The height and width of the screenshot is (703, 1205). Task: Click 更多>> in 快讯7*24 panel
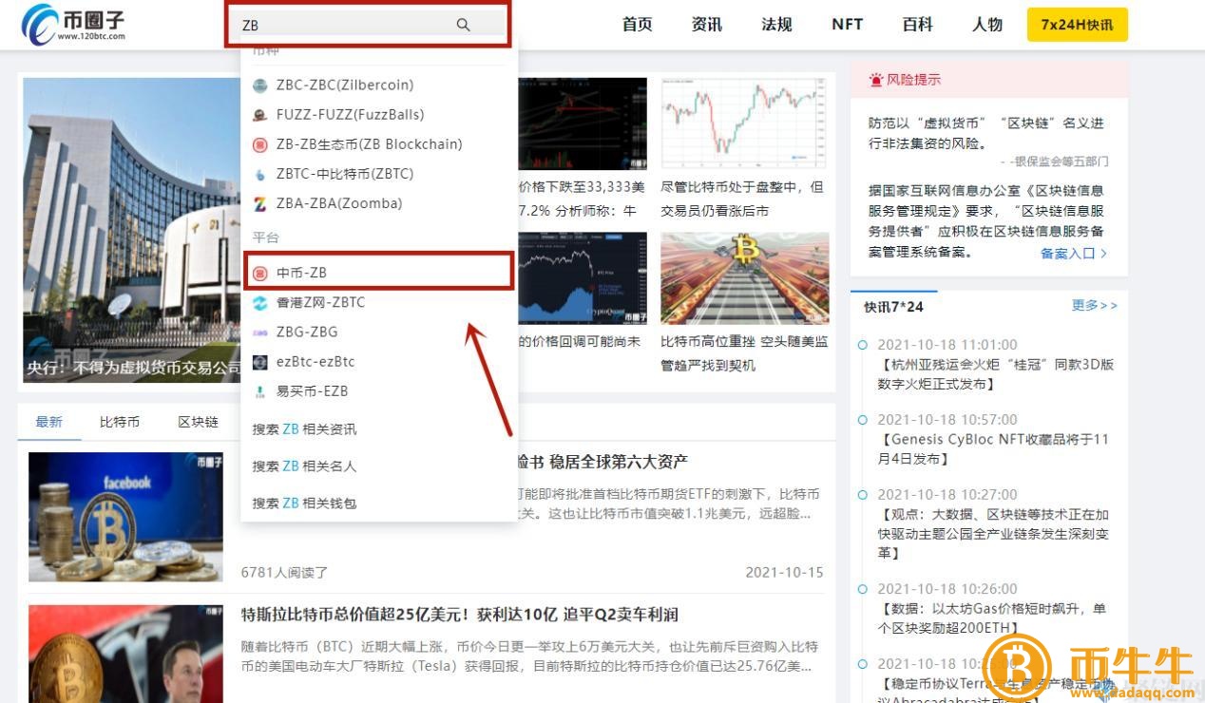click(x=1095, y=306)
